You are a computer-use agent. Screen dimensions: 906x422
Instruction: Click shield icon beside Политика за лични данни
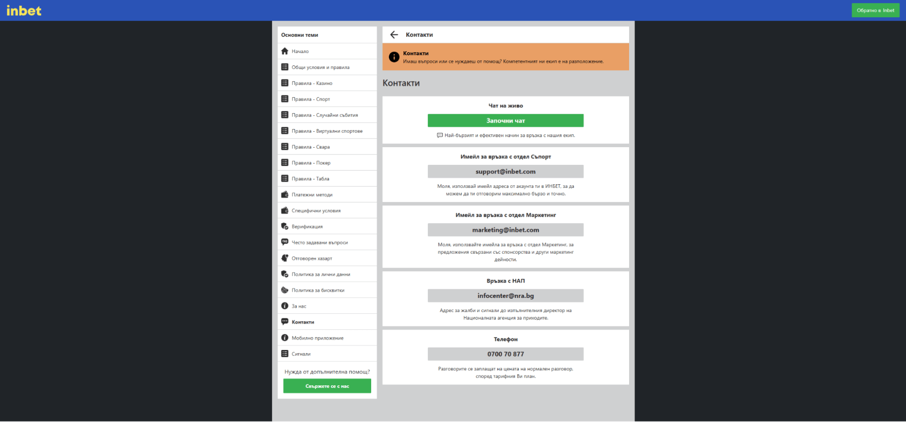tap(285, 274)
